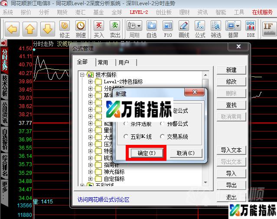Click the 导入文本 button
Screen dimensions: 277x219
click(231, 150)
